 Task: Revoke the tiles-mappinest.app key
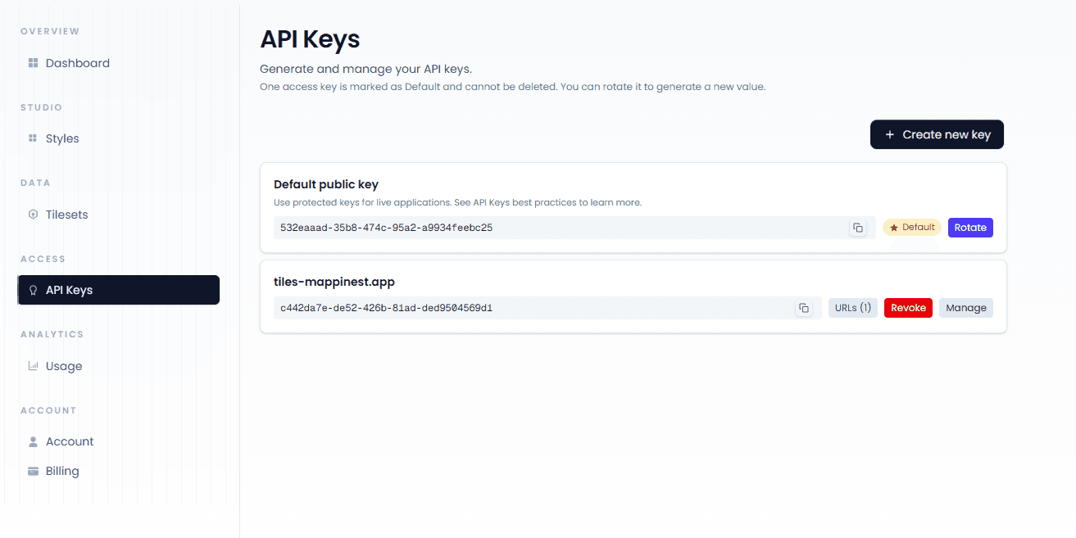pyautogui.click(x=907, y=307)
